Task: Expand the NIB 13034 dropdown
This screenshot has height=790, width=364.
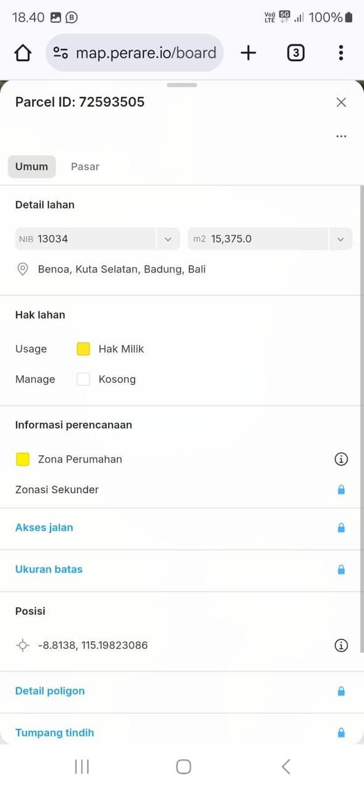Action: (x=168, y=239)
